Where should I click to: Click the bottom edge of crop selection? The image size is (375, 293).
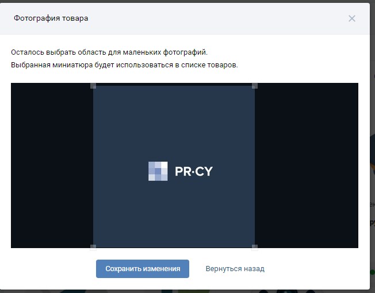(x=174, y=248)
